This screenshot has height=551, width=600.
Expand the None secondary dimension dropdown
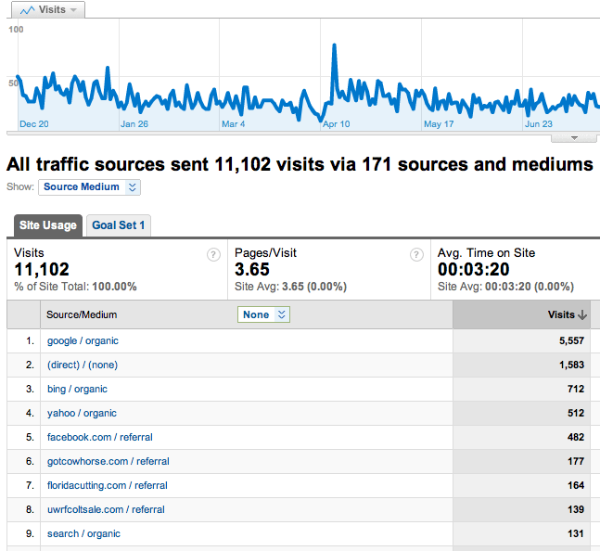pos(263,315)
